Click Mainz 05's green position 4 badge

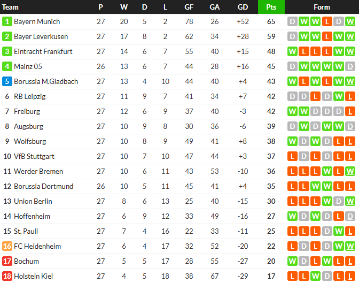(7, 67)
